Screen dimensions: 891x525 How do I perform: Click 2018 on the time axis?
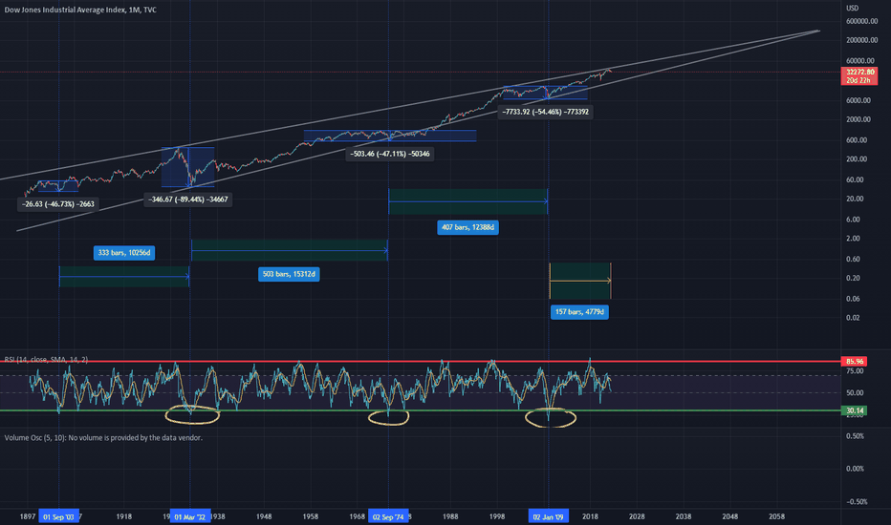point(590,516)
